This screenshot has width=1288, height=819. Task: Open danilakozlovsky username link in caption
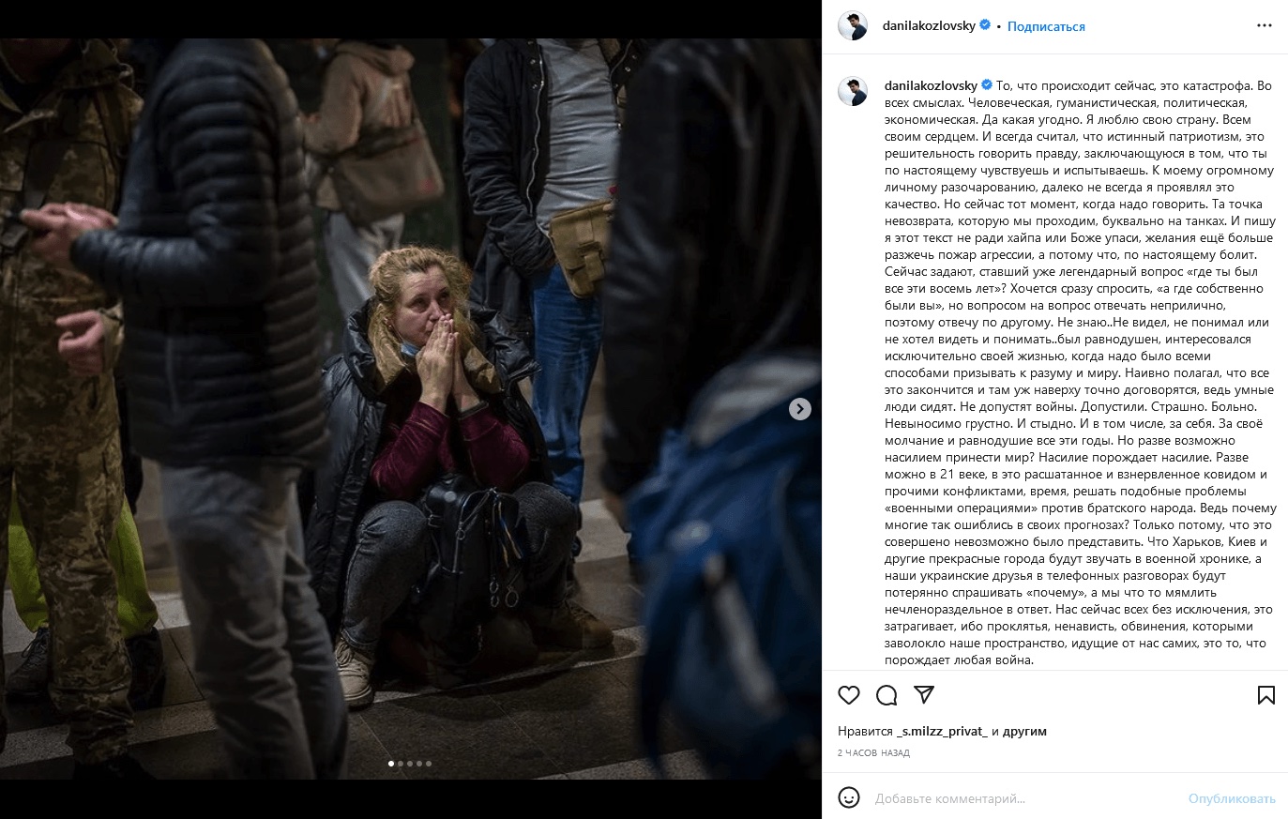(x=931, y=85)
